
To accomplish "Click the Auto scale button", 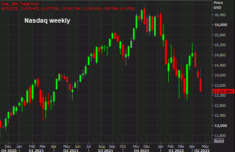I will [x=219, y=141].
